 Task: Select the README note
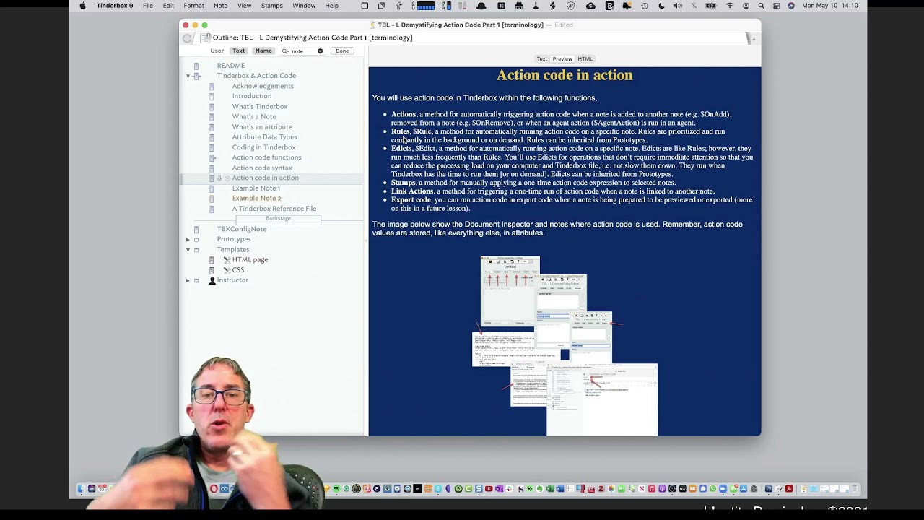[230, 66]
